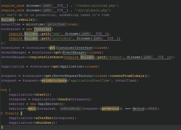Click the 'providers' string argument
181x130 pixels.
62,39
